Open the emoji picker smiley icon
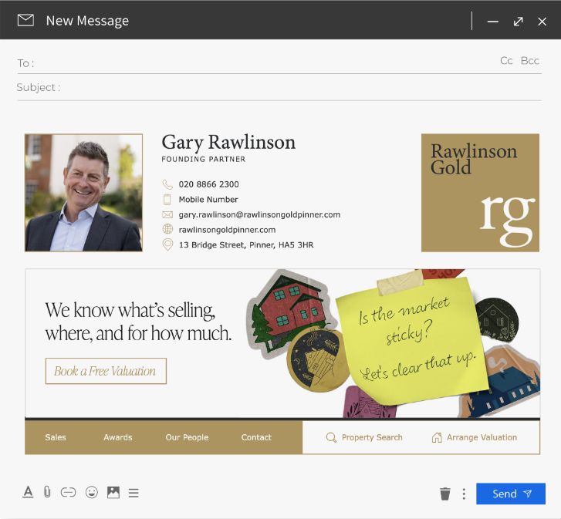Viewport: 561px width, 519px height. click(92, 493)
